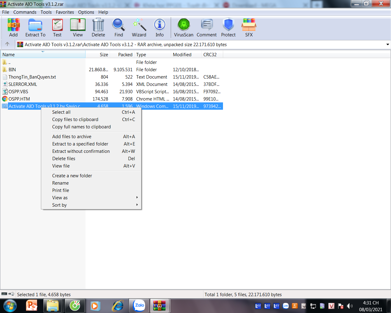This screenshot has width=391, height=313.
Task: Choose Extract to a specified folder
Action: tap(91, 144)
